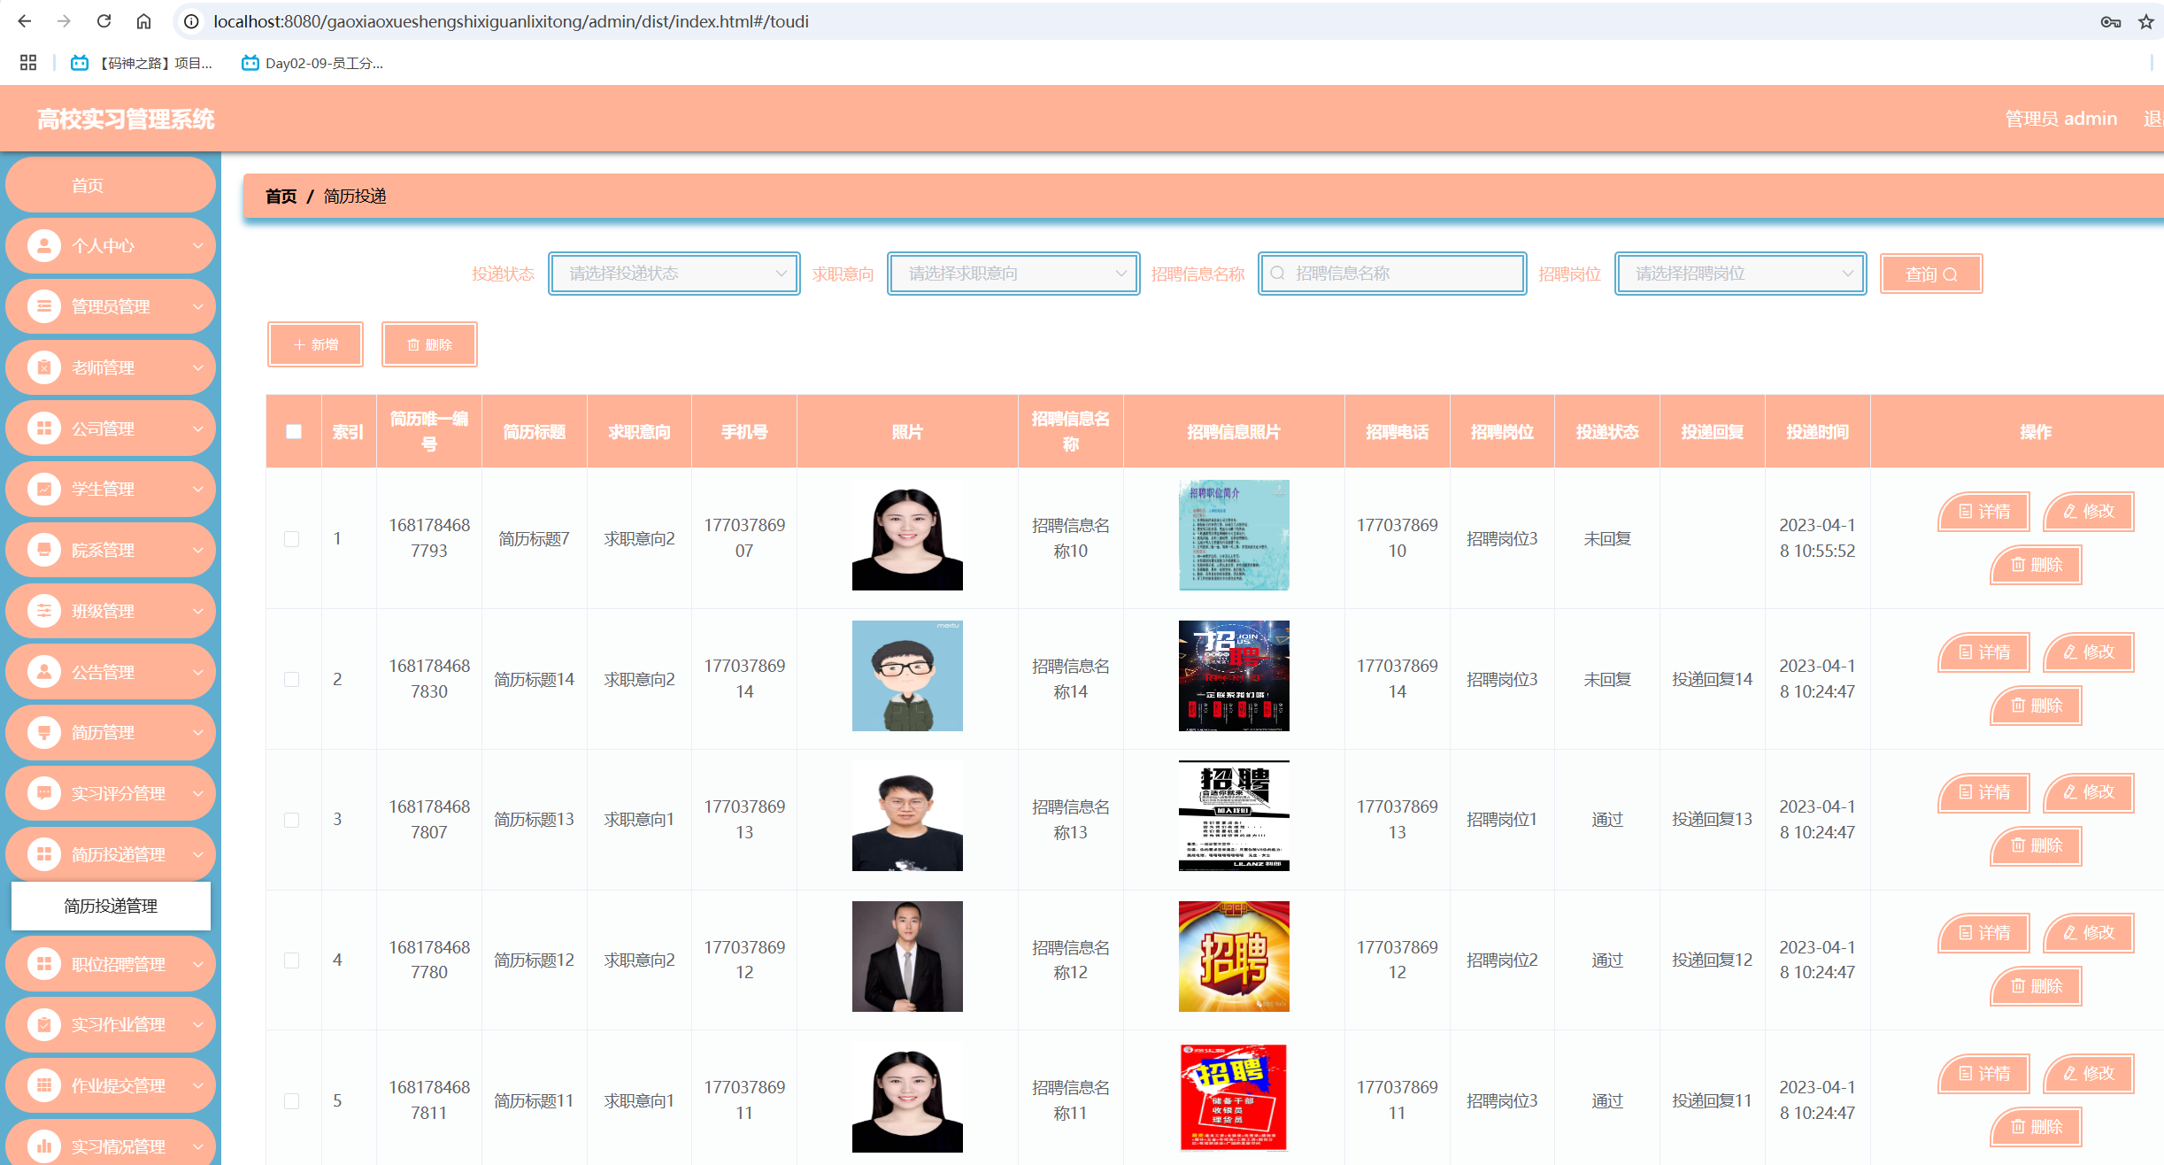This screenshot has height=1165, width=2164.
Task: Click the 首页 breadcrumb link
Action: tap(281, 196)
